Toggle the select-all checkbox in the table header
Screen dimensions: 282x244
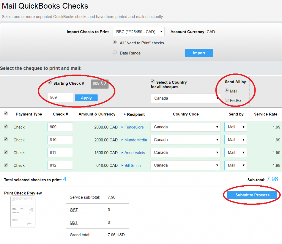point(6,114)
